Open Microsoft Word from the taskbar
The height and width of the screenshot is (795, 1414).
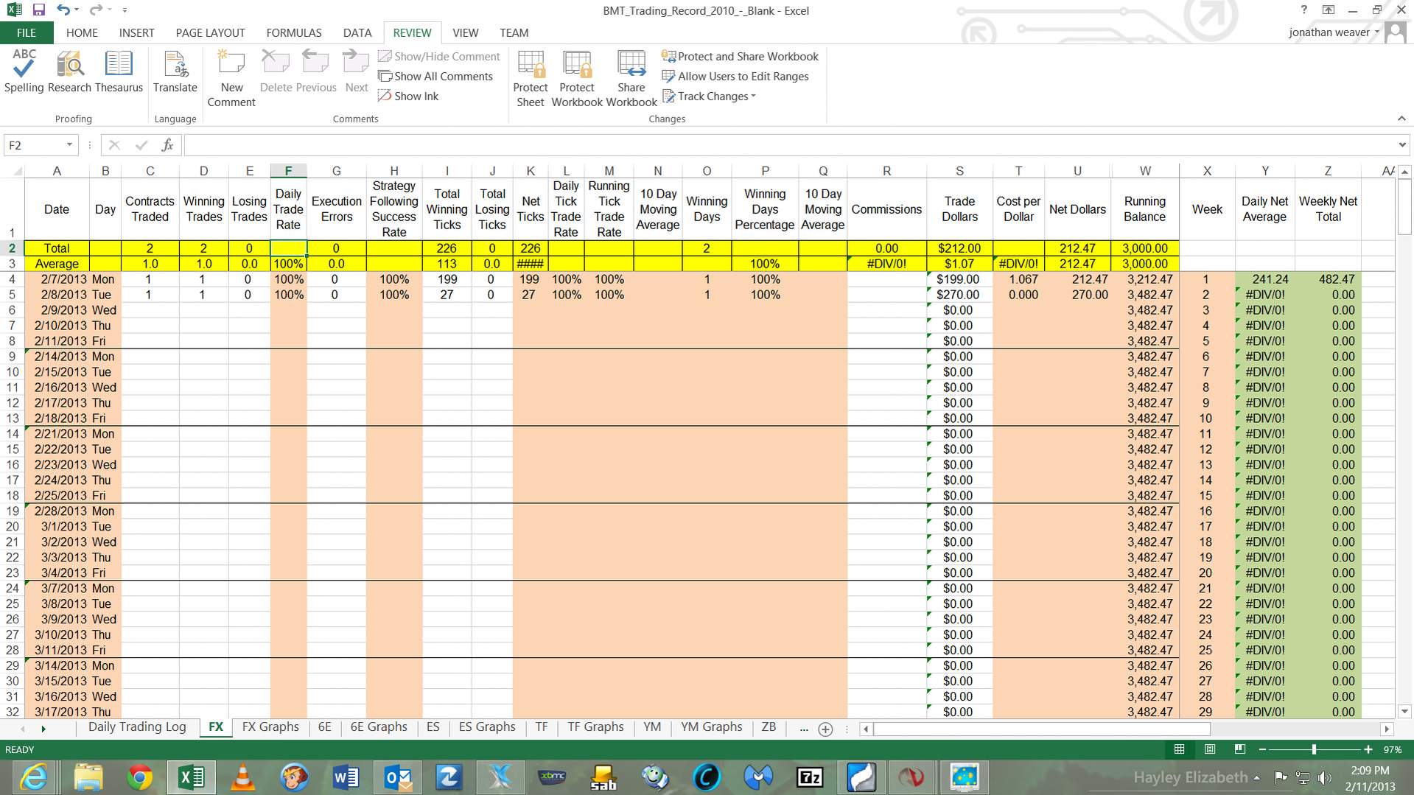click(346, 777)
